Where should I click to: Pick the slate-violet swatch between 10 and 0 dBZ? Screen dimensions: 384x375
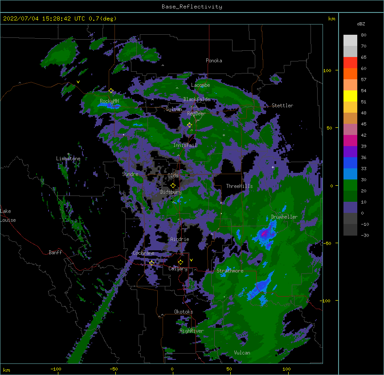point(350,208)
